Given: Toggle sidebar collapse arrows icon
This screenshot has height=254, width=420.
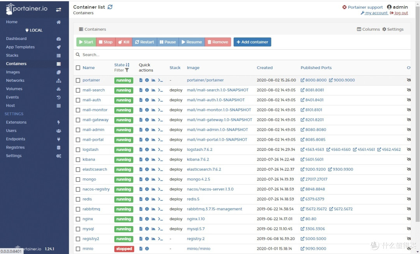Looking at the screenshot, I should 58,10.
